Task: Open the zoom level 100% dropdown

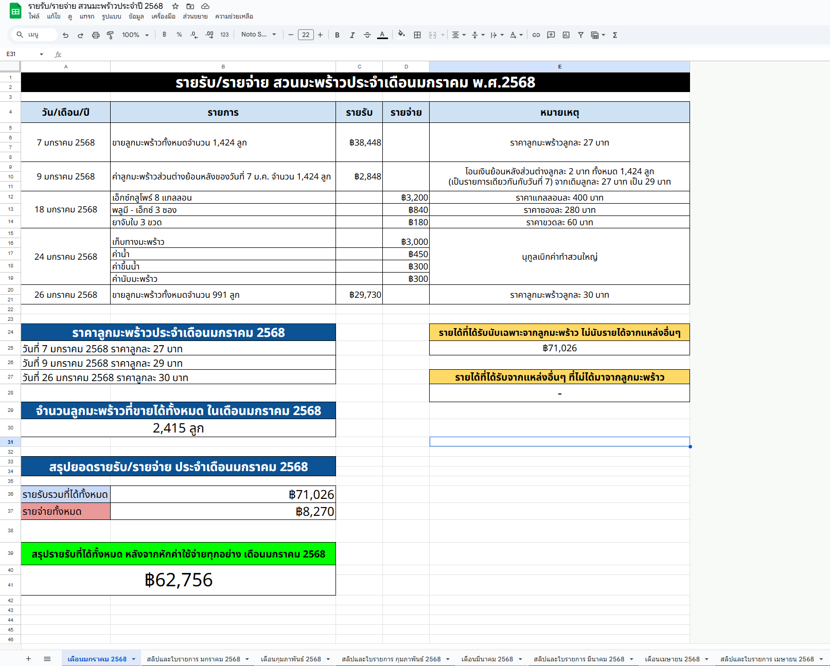Action: point(135,35)
